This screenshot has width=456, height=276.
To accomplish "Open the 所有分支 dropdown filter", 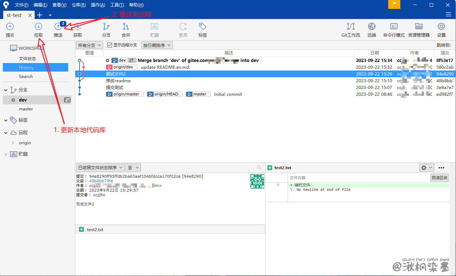I will coord(90,45).
